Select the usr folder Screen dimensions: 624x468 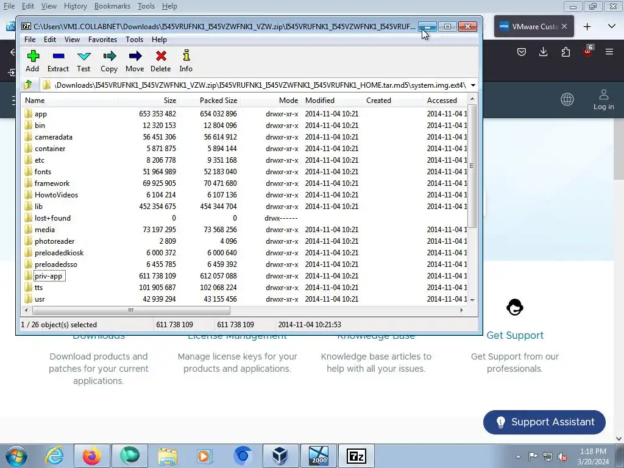40,299
